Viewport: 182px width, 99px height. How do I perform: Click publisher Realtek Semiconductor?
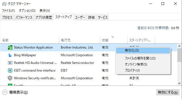(77, 63)
